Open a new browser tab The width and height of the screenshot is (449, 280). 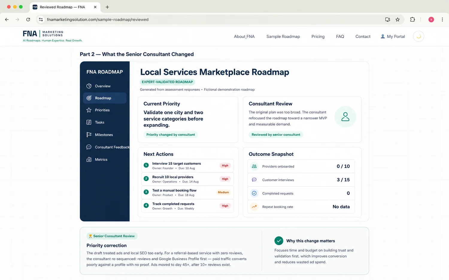point(107,7)
